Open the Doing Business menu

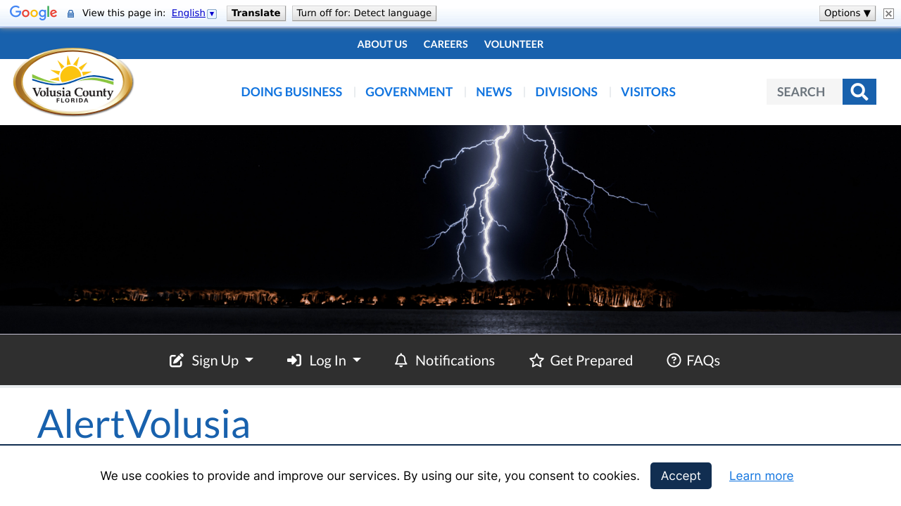[x=291, y=92]
